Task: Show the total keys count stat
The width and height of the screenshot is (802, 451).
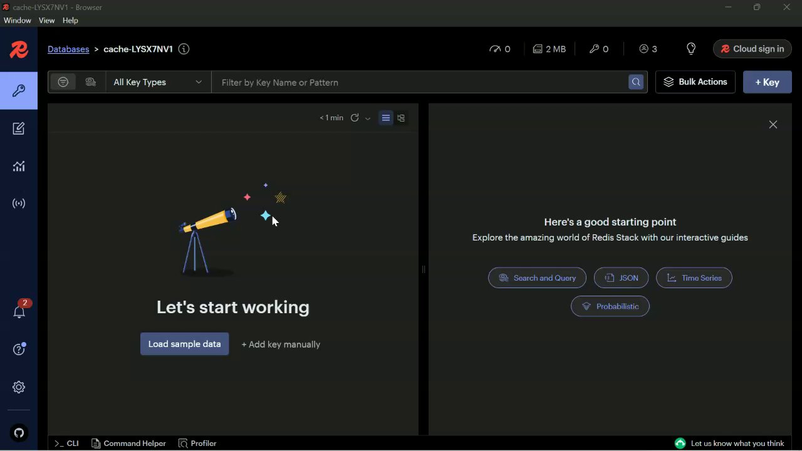Action: click(x=598, y=49)
